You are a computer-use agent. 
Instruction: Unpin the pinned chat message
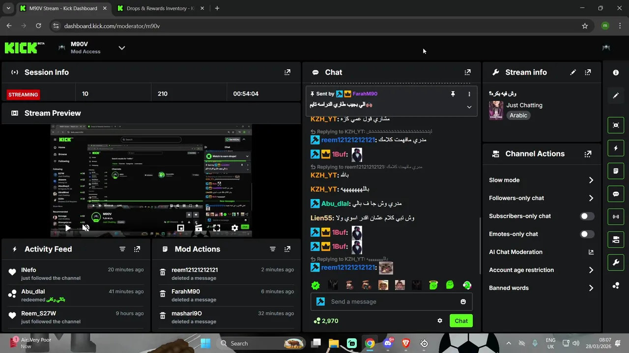(x=453, y=94)
